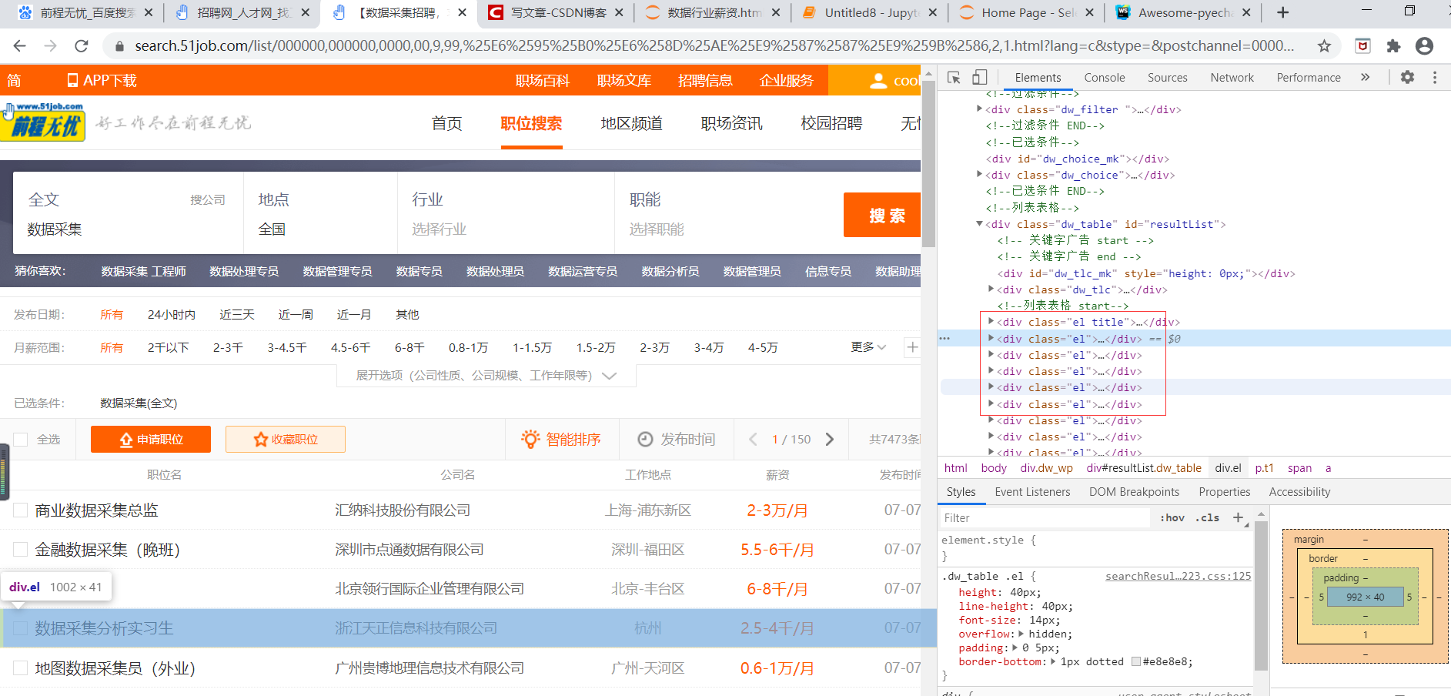Toggle .cls class editor

click(x=1207, y=517)
